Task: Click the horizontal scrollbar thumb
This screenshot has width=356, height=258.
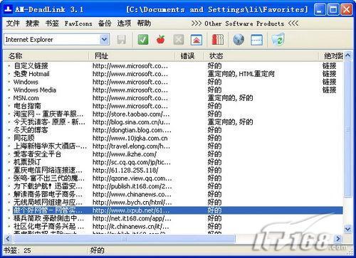Action: tap(125, 239)
